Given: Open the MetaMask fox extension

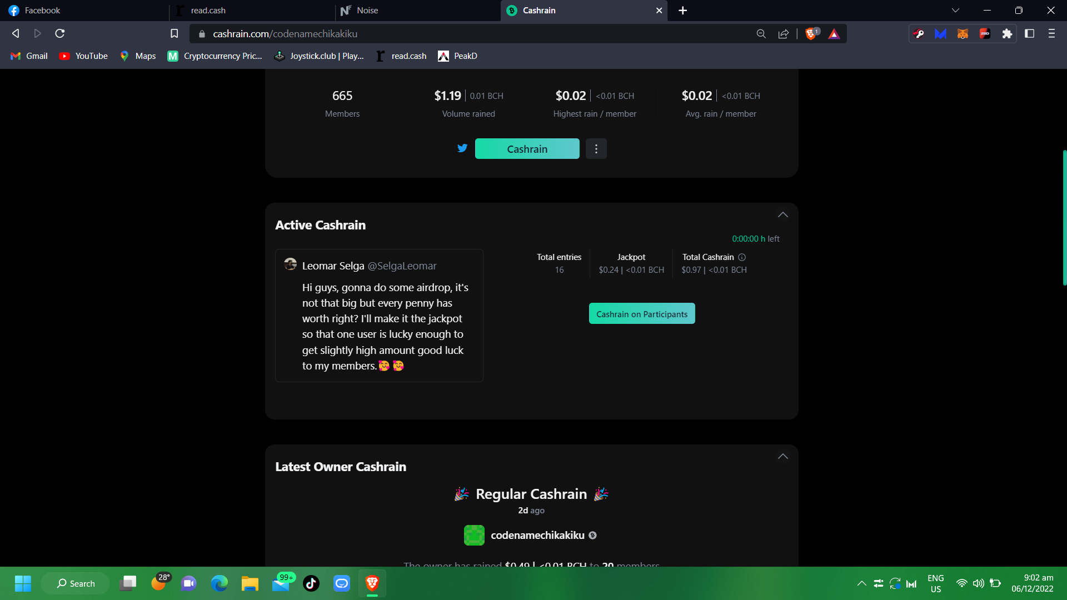Looking at the screenshot, I should coord(963,34).
